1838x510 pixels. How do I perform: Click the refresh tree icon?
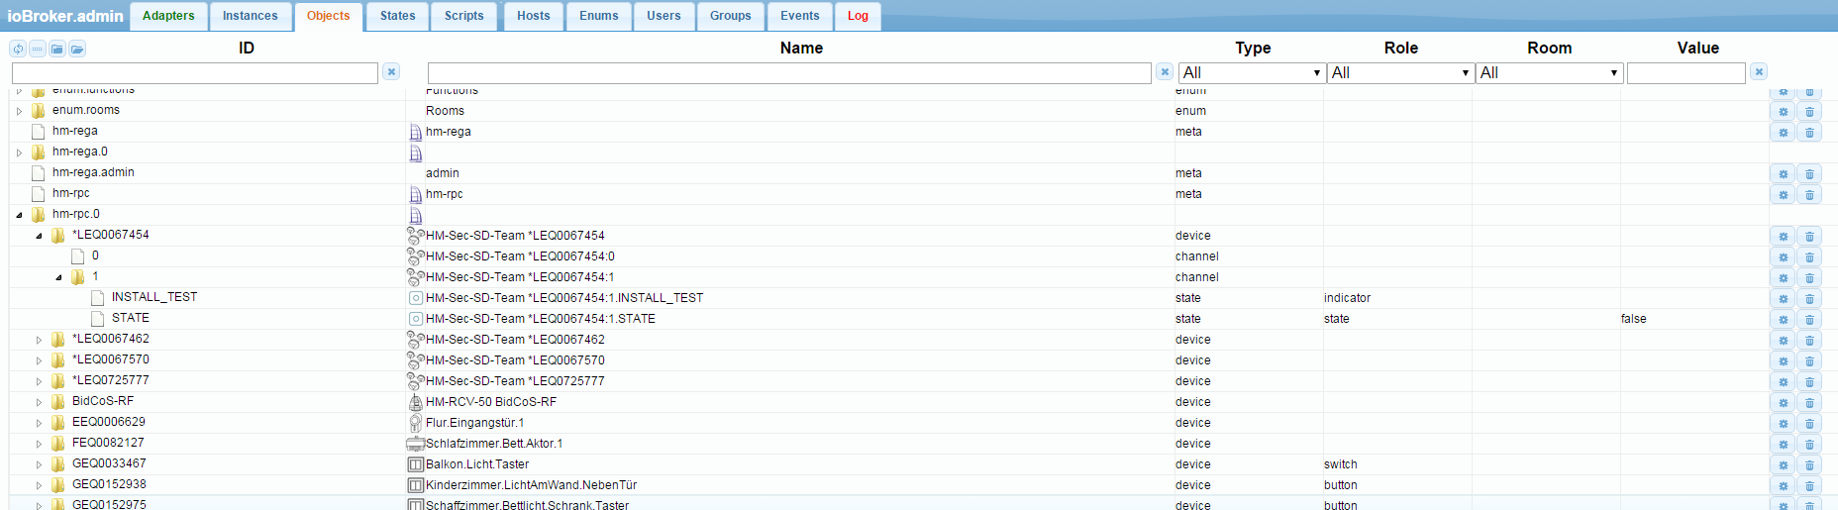[18, 49]
